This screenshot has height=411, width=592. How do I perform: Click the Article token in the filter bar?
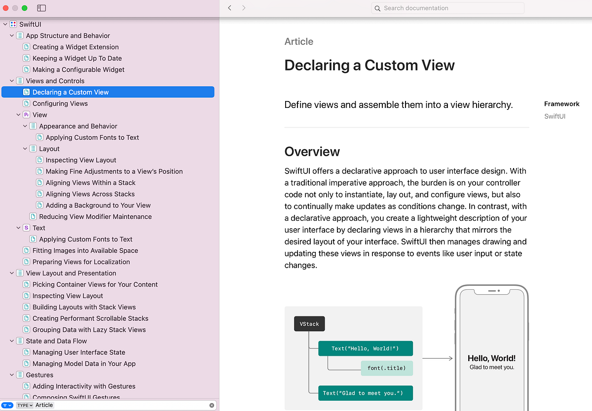pos(44,405)
